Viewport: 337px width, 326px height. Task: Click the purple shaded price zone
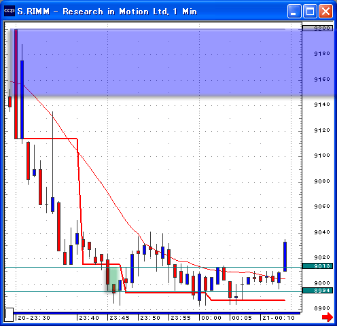click(x=158, y=63)
